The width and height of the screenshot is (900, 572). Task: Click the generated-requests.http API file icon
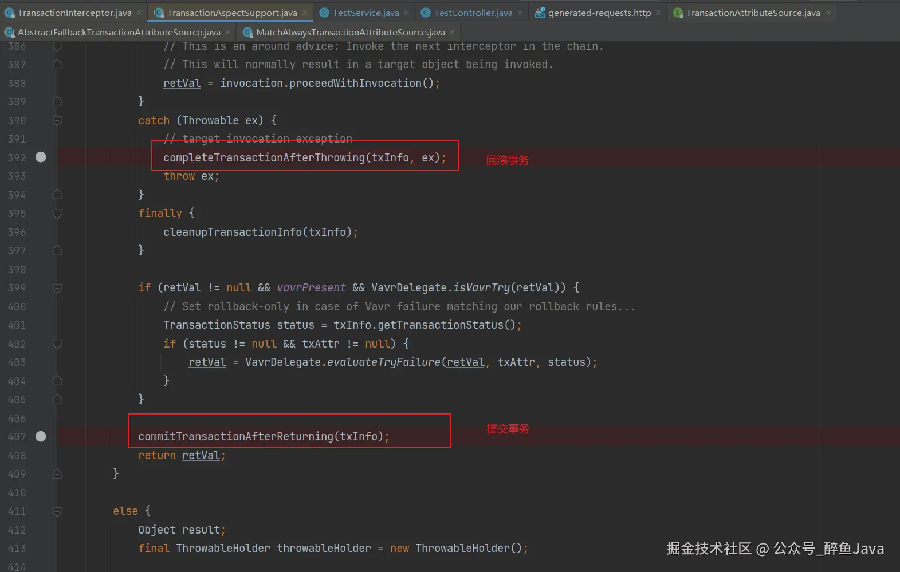[x=540, y=13]
